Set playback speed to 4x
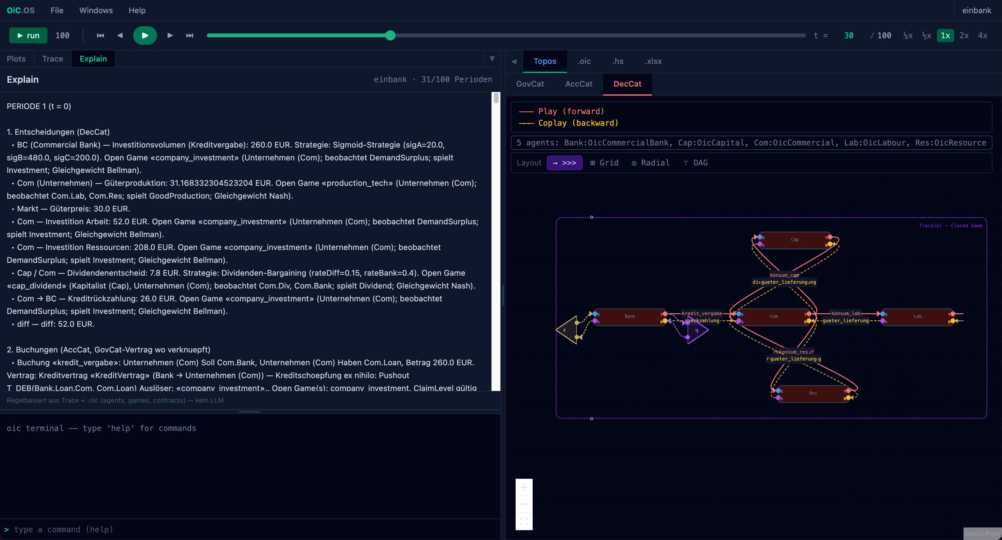This screenshot has width=1002, height=540. click(983, 36)
